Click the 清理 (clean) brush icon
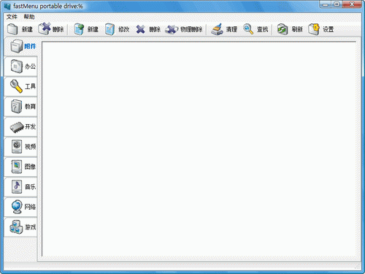365x274 pixels. click(x=217, y=29)
